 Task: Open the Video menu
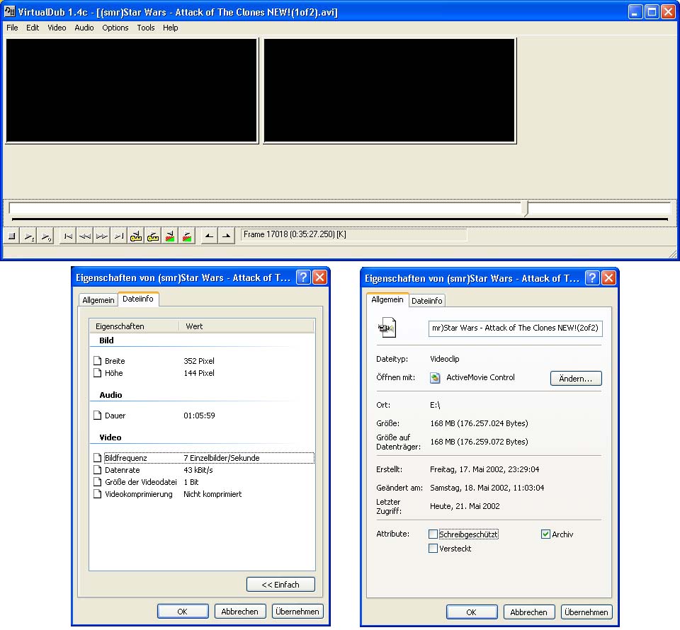tap(57, 28)
